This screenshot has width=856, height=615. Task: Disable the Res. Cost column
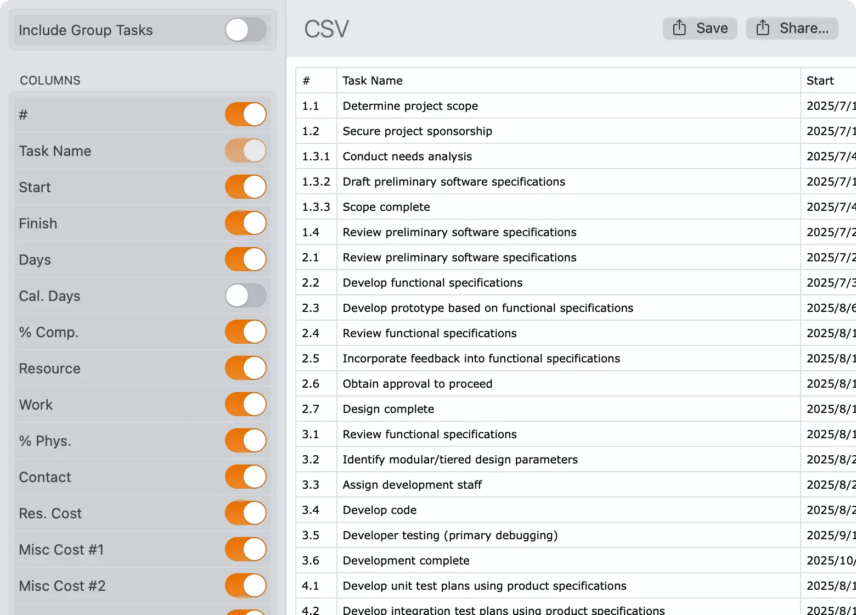[x=245, y=513]
